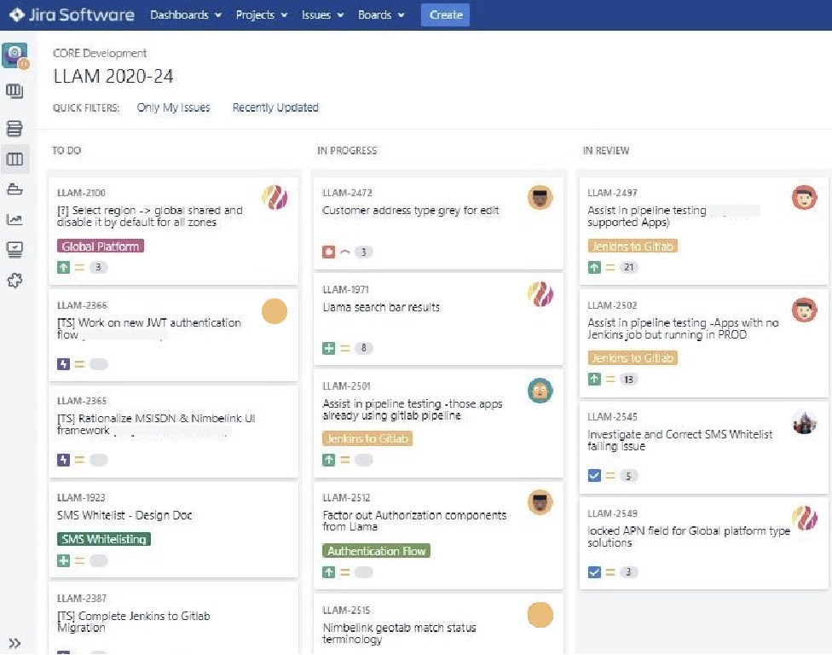Open issue LLAM-2387 key link
This screenshot has width=832, height=655.
pos(82,598)
